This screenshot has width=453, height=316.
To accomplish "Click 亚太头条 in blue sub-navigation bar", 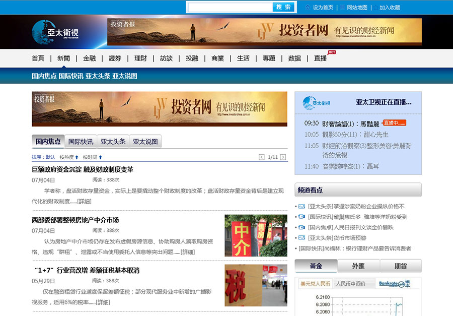I will tap(98, 76).
